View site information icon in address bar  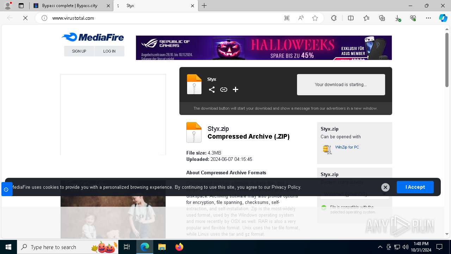[x=44, y=18]
